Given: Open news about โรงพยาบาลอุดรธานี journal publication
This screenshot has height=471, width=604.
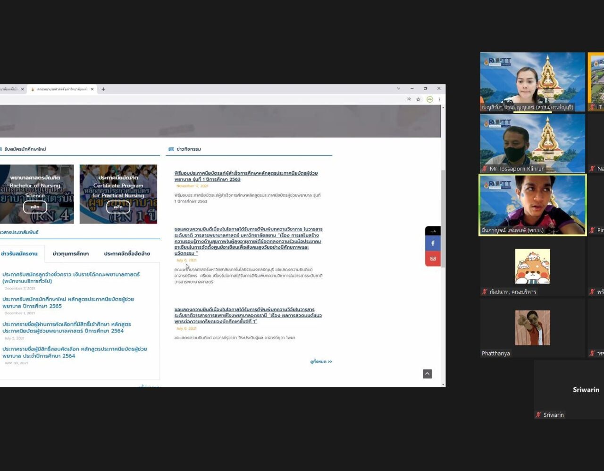Looking at the screenshot, I should click(x=248, y=316).
